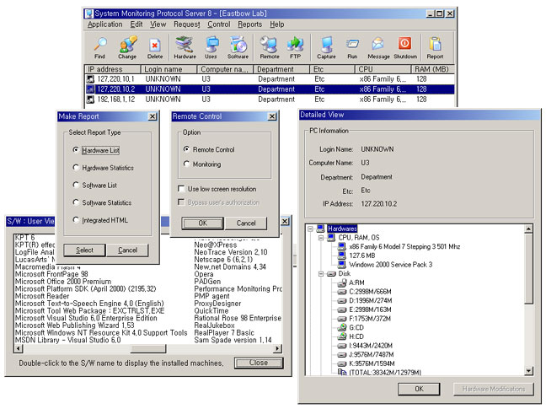
Task: Click the software list horizontal scrollbar thumb
Action: click(x=148, y=348)
